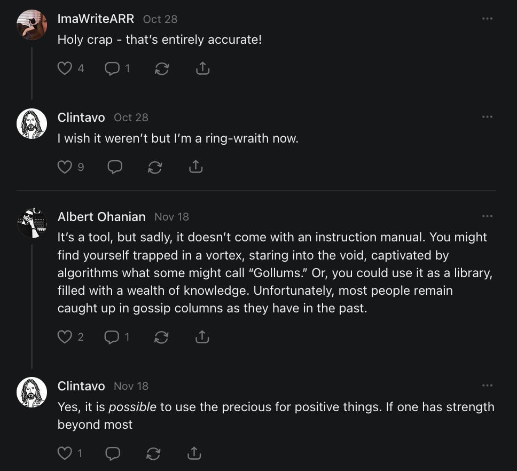Restack Albert Ohanian's comment
This screenshot has height=471, width=517.
click(161, 337)
